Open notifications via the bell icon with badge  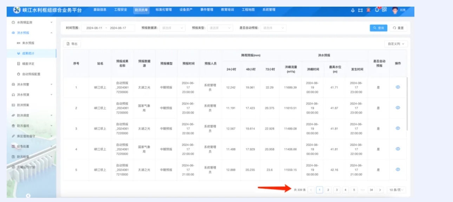[377, 10]
